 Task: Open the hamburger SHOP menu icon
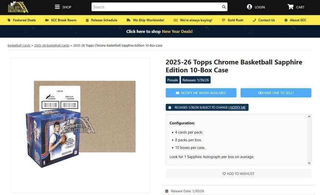[x=57, y=7]
